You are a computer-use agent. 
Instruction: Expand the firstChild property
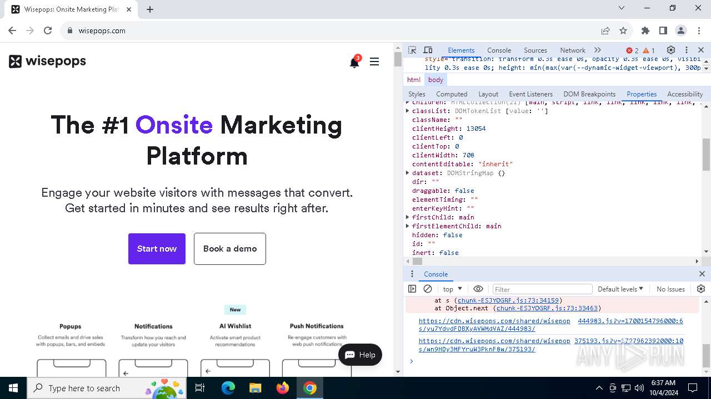point(408,217)
